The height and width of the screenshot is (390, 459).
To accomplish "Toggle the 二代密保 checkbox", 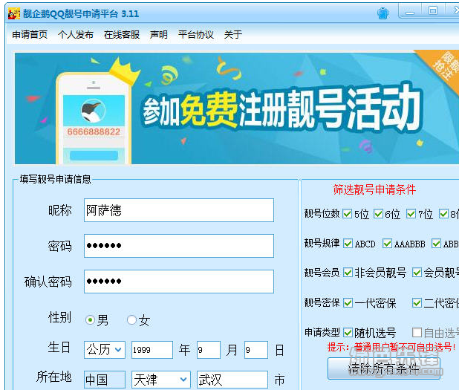I will click(x=417, y=303).
